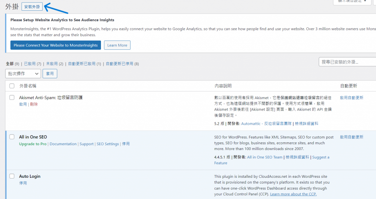Image resolution: width=376 pixels, height=199 pixels.
Task: Click the 內容說明 column header
Action: (223, 86)
